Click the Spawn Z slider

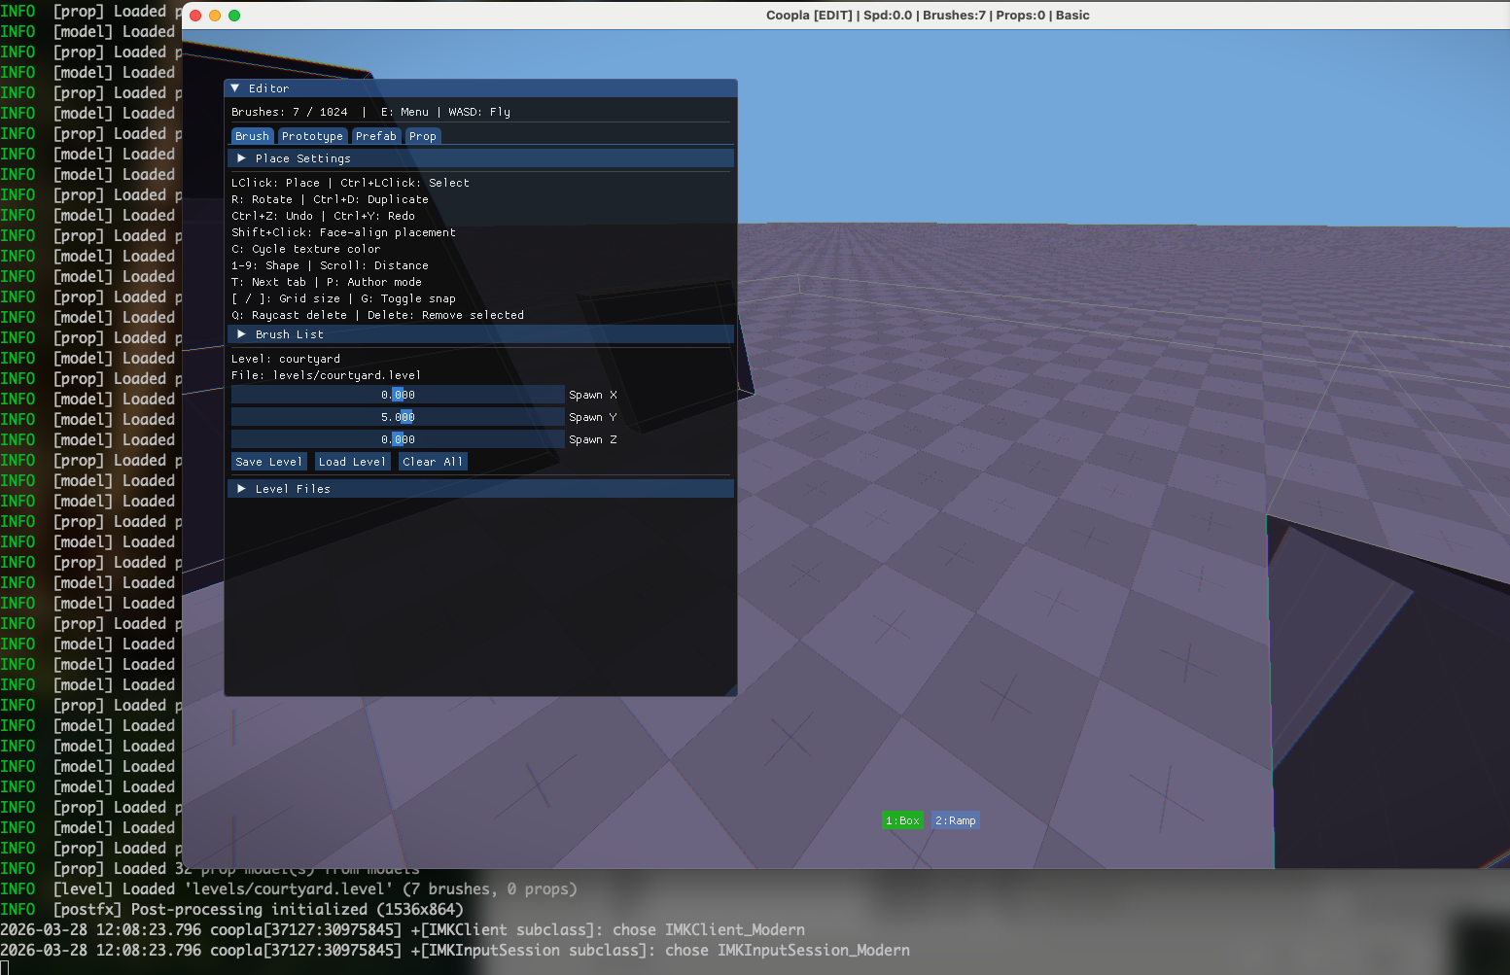[x=397, y=438]
